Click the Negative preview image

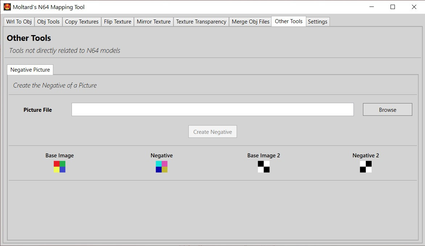point(162,167)
